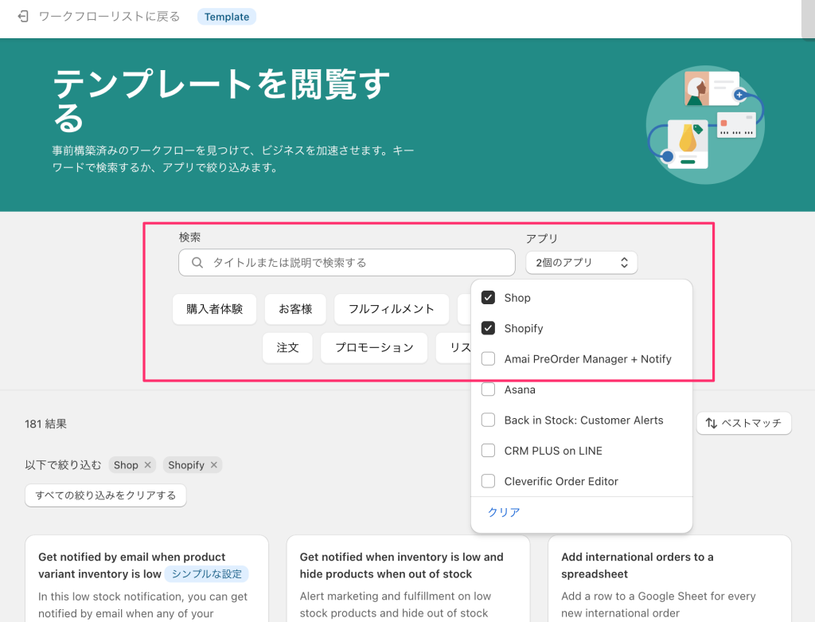This screenshot has height=622, width=815.
Task: Enable Amai PreOrder Manager + Notify checkbox
Action: tap(489, 359)
